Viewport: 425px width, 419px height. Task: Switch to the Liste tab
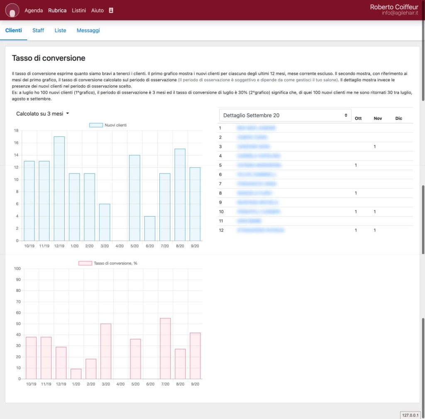pos(60,30)
